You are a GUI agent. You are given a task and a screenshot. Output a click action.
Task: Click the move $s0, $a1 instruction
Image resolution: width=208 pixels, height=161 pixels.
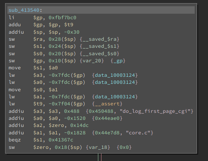click(x=33, y=90)
